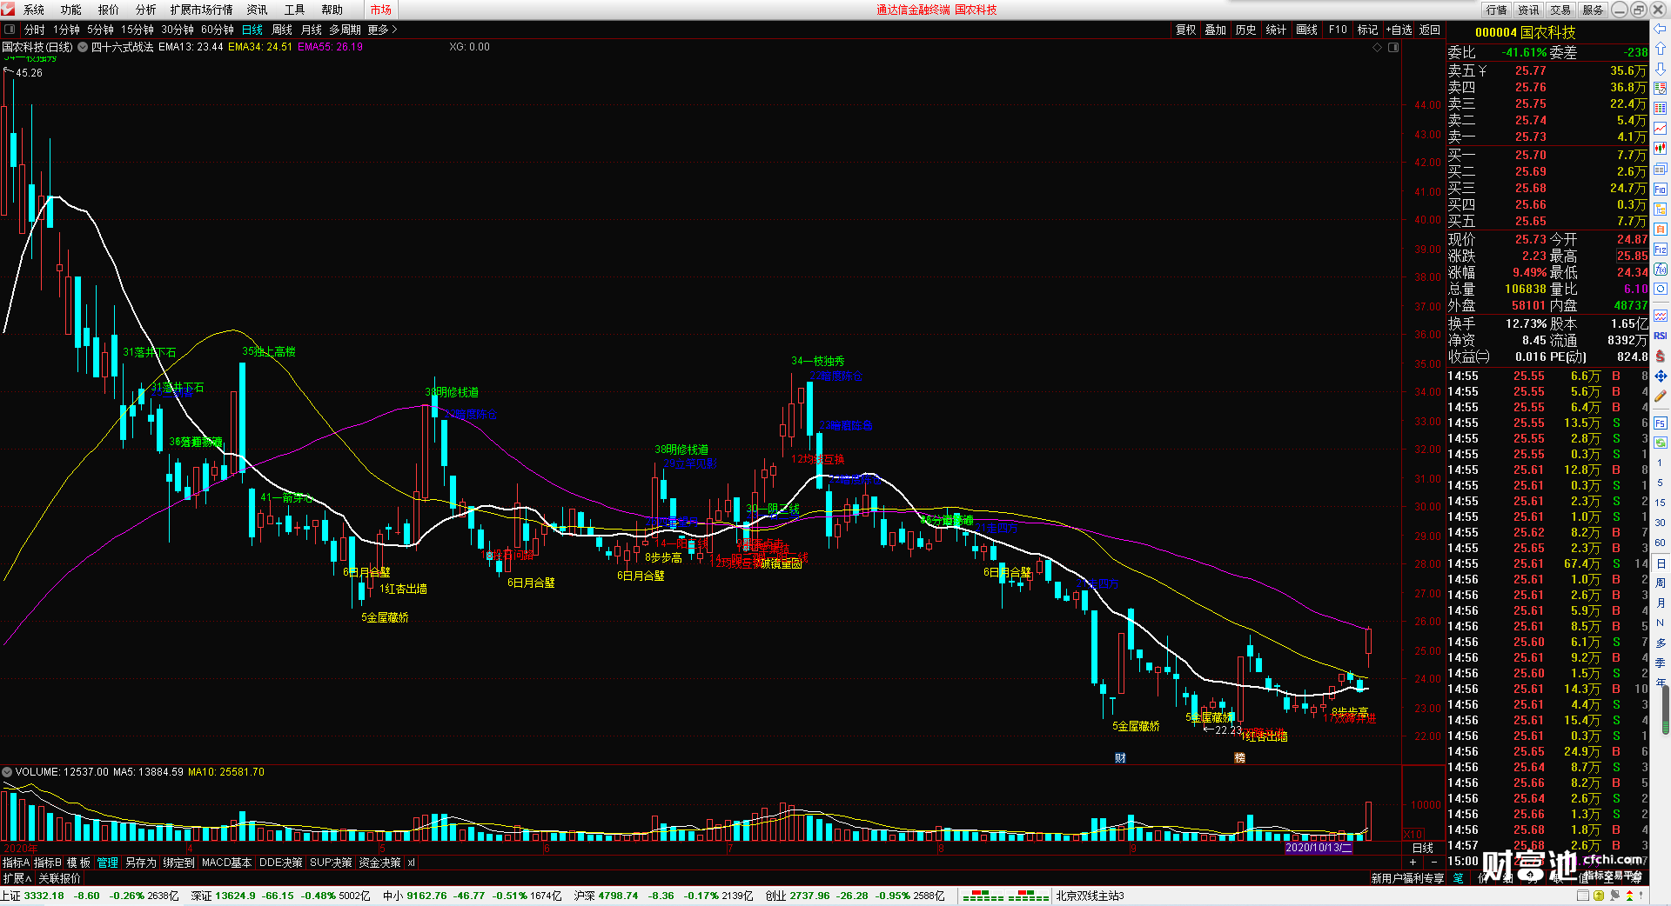
Task: Click the left arrow back icon in sidebar
Action: 1661,29
